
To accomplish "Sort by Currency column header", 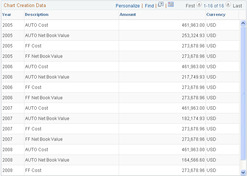I will tap(216, 14).
